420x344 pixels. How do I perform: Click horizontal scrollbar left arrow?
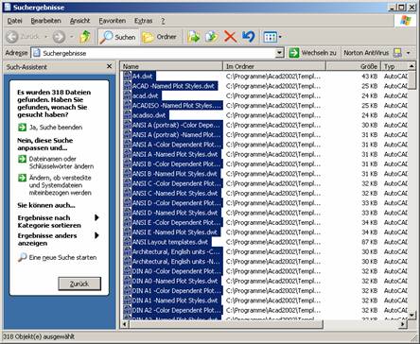(125, 324)
